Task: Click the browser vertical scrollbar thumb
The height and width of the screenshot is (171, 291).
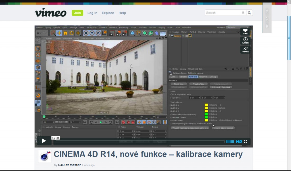Action: [x=289, y=38]
